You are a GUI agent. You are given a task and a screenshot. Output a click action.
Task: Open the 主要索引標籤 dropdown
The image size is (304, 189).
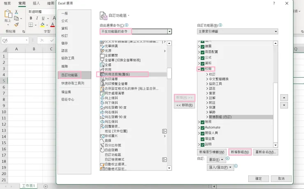click(x=237, y=31)
